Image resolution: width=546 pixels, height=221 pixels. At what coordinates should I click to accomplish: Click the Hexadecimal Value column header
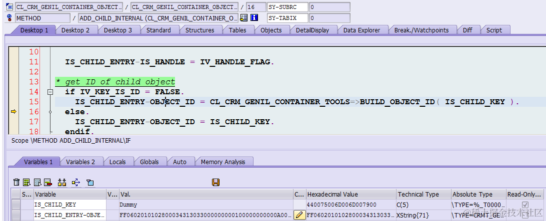tap(350, 194)
